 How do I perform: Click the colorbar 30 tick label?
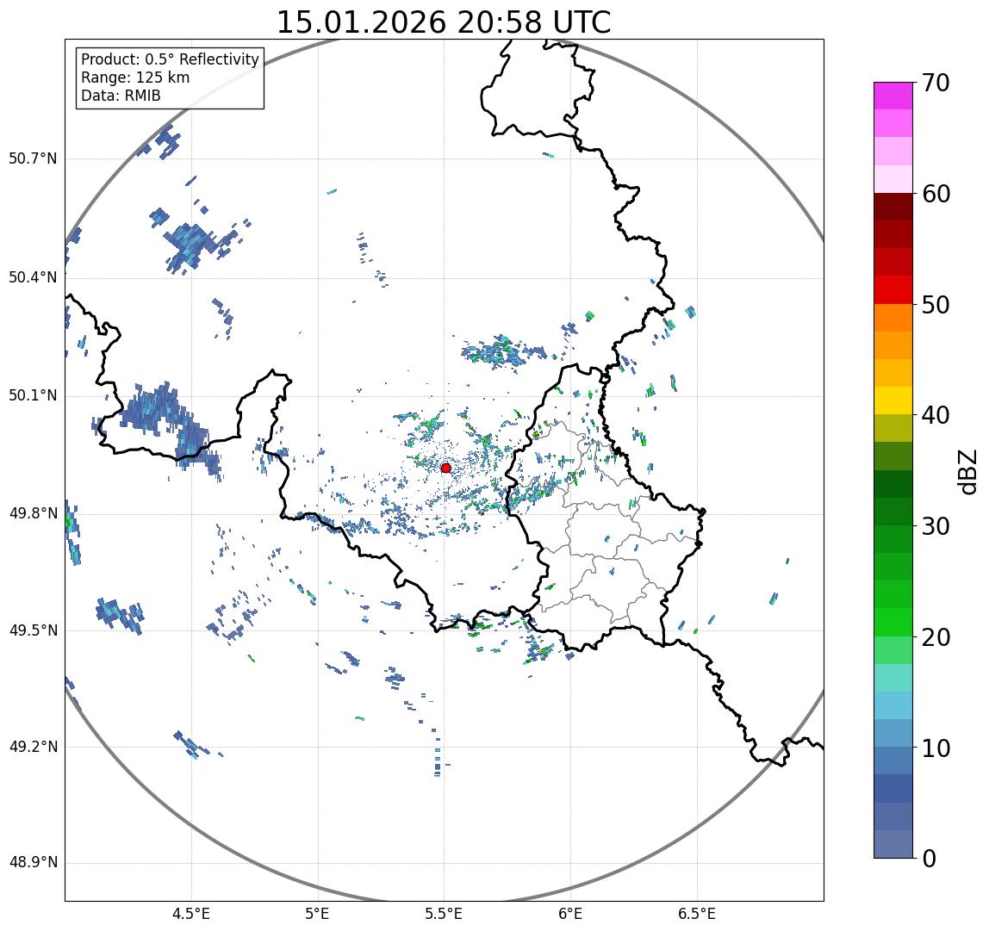pyautogui.click(x=936, y=525)
